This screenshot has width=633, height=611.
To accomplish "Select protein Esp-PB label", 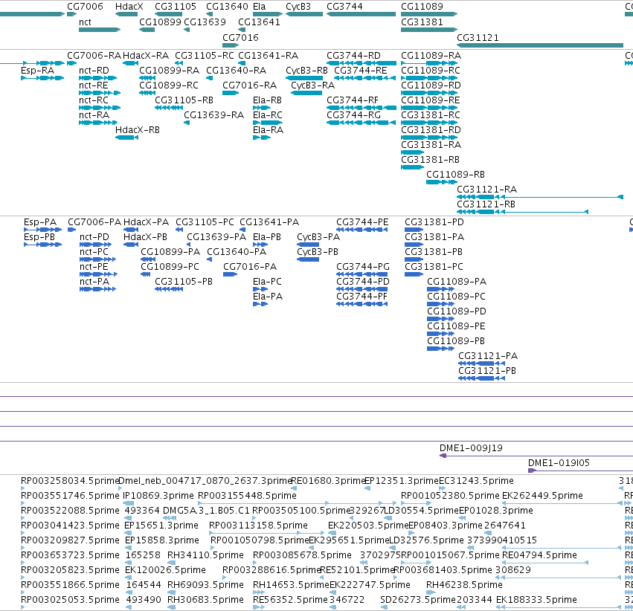I will point(39,236).
